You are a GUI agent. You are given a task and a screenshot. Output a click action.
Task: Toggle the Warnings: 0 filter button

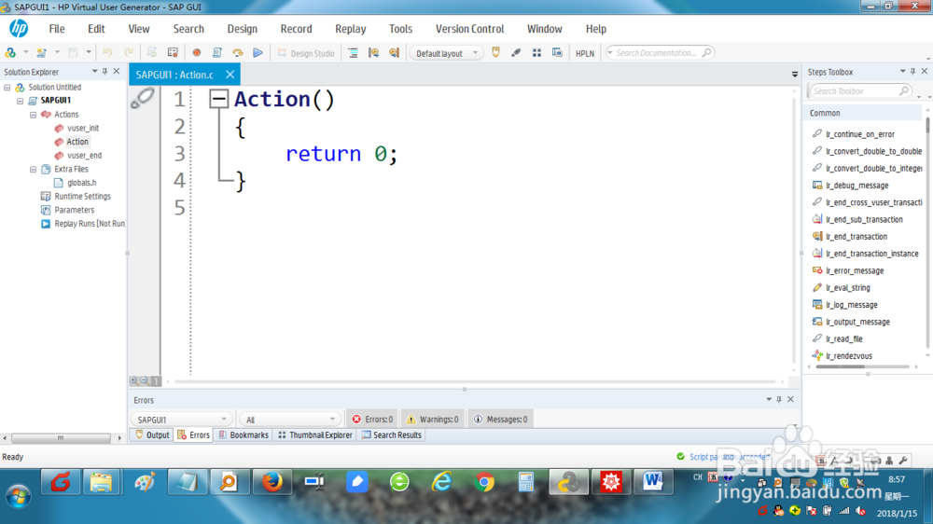[x=433, y=420]
